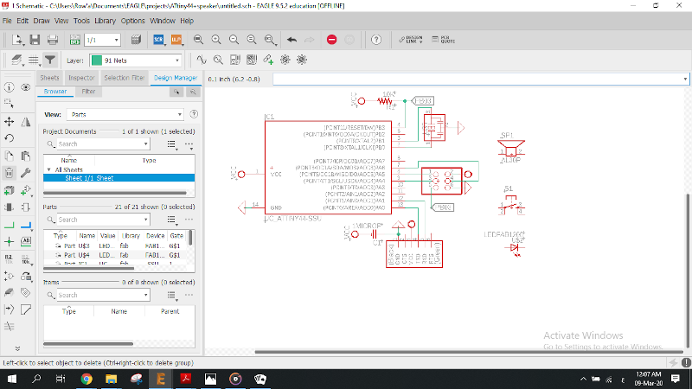The height and width of the screenshot is (389, 692).
Task: Select the Change wrench tool
Action: pos(26,173)
